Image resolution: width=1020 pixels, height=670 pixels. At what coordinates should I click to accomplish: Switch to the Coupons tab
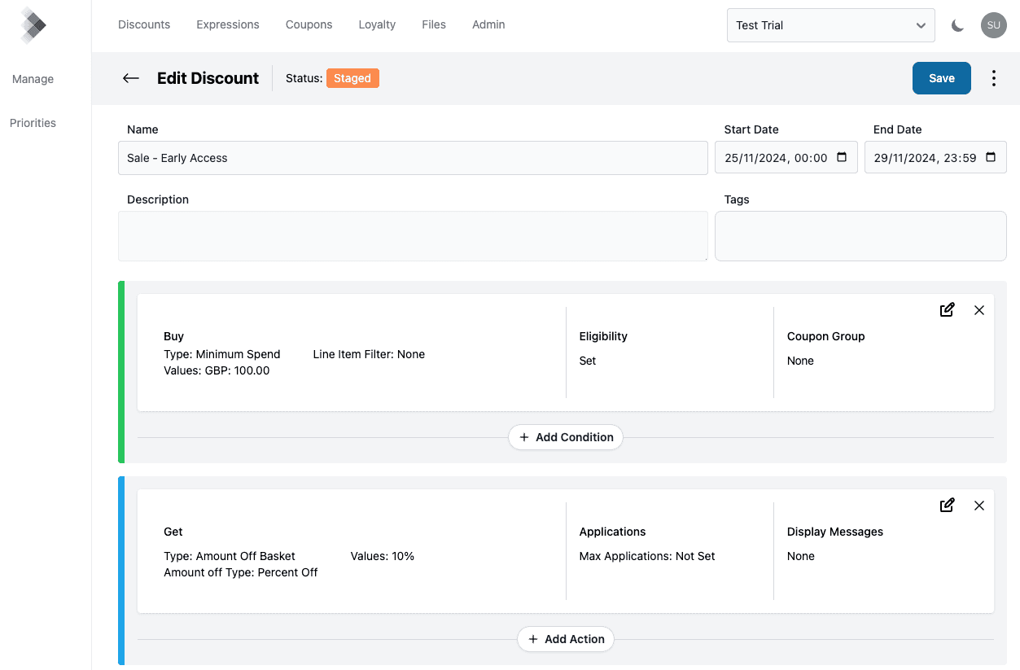pyautogui.click(x=309, y=24)
